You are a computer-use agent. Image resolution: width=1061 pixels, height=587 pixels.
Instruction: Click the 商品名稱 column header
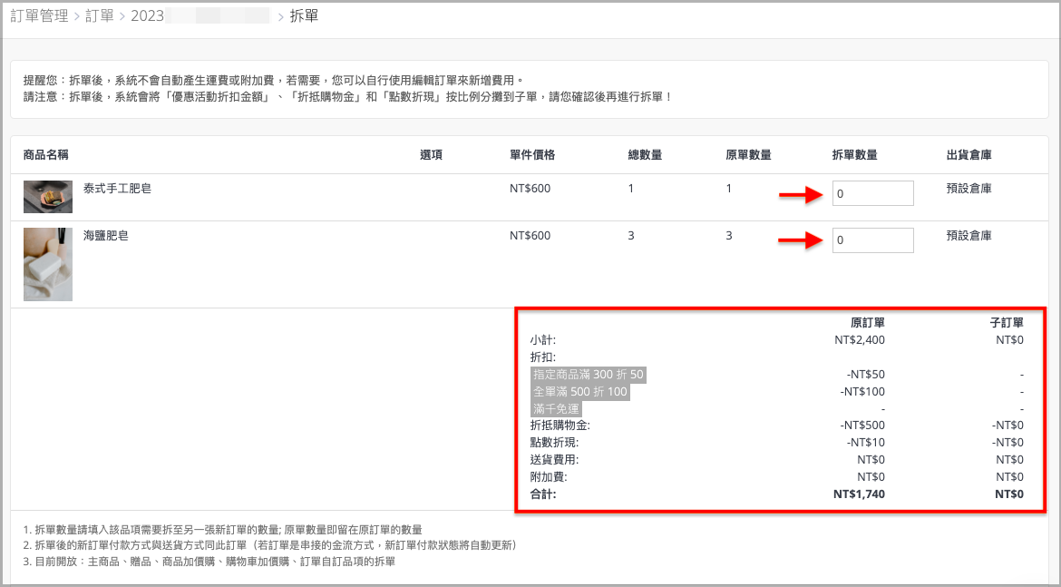pyautogui.click(x=46, y=155)
